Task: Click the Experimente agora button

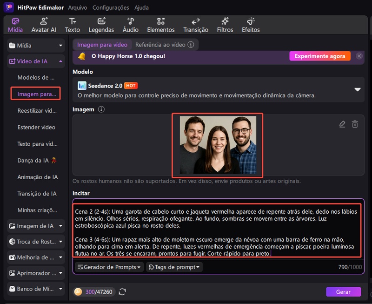Action: click(x=320, y=56)
